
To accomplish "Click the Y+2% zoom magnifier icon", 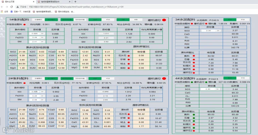I will point(2,29).
